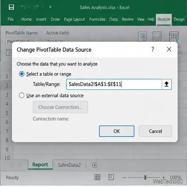The width and height of the screenshot is (187, 188).
Task: Open the Draw ribbon tab
Action: (55, 19)
